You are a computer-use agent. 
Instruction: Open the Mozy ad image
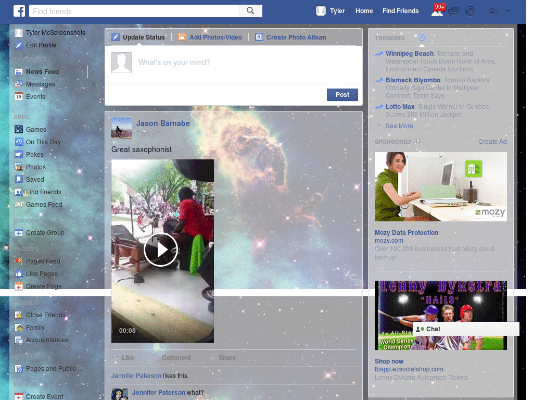[x=440, y=187]
